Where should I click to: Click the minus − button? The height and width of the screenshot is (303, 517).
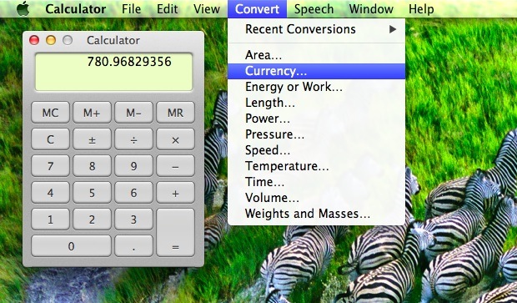point(175,166)
